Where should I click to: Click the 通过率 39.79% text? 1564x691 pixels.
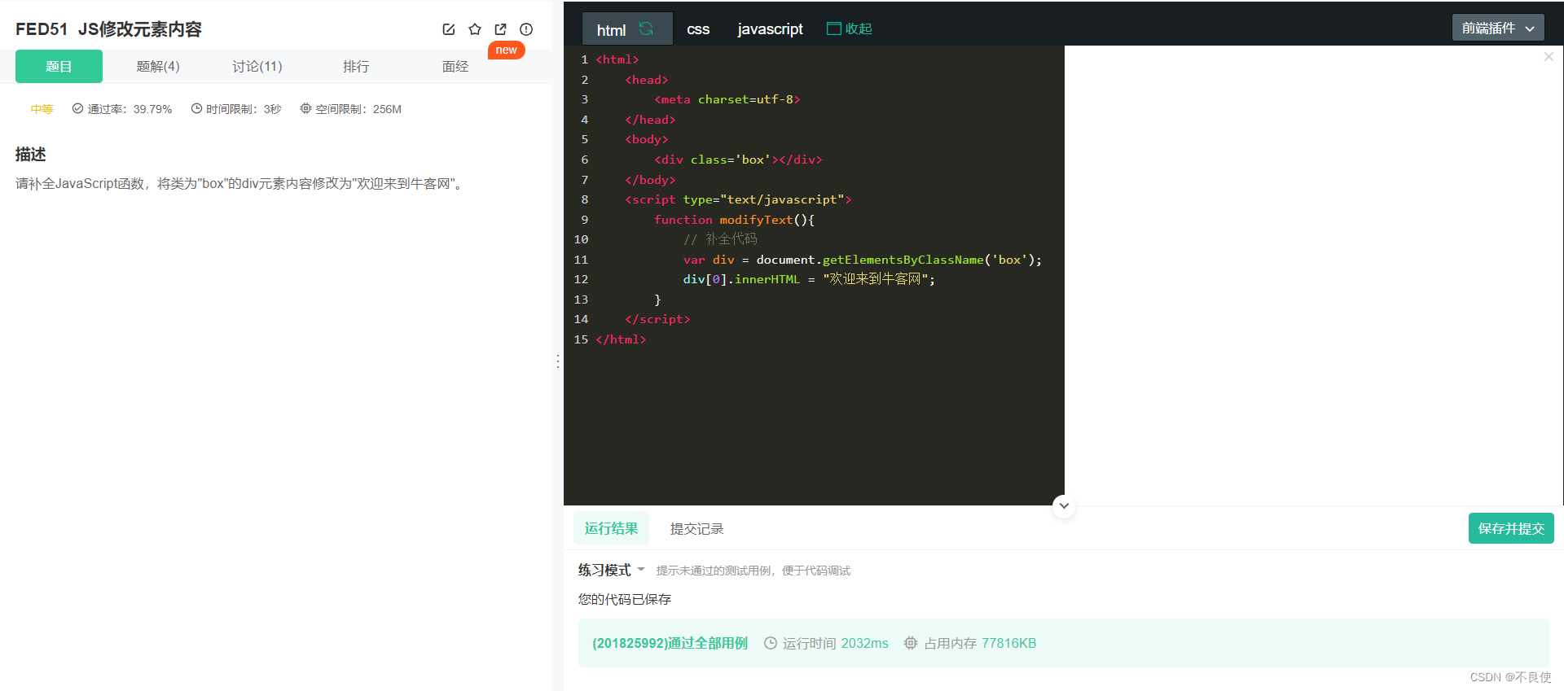pyautogui.click(x=130, y=109)
